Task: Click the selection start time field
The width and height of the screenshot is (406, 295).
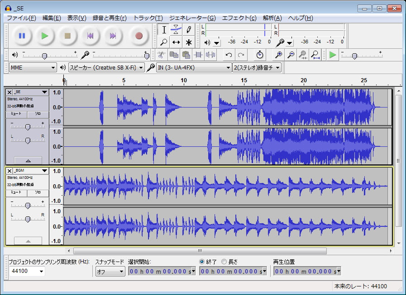Action: coord(162,271)
